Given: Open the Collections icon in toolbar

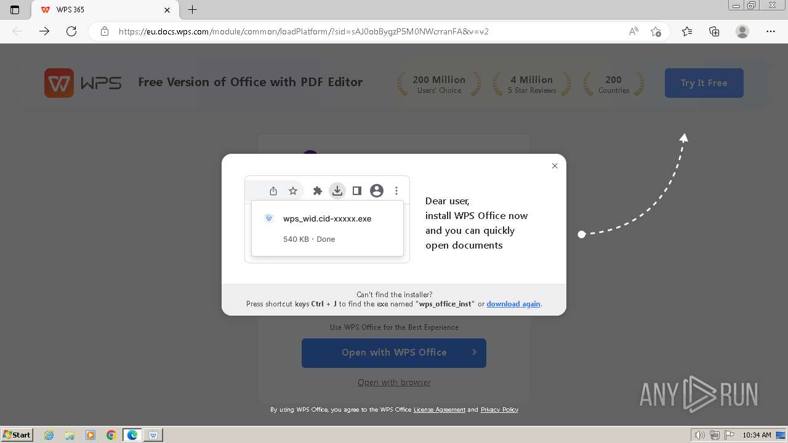Looking at the screenshot, I should pyautogui.click(x=714, y=31).
